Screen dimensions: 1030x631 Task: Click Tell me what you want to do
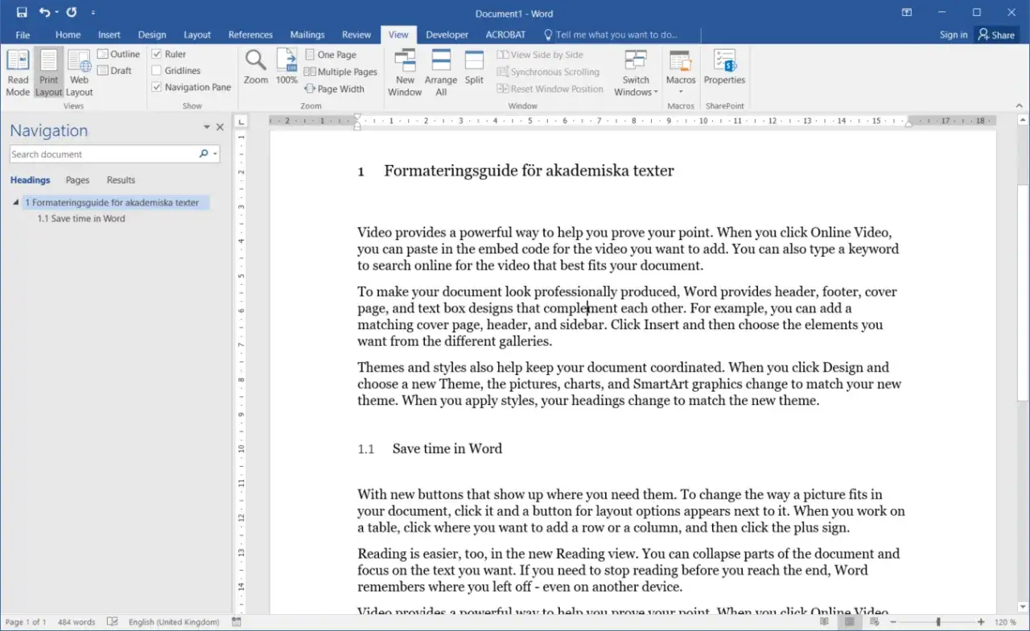pyautogui.click(x=616, y=35)
